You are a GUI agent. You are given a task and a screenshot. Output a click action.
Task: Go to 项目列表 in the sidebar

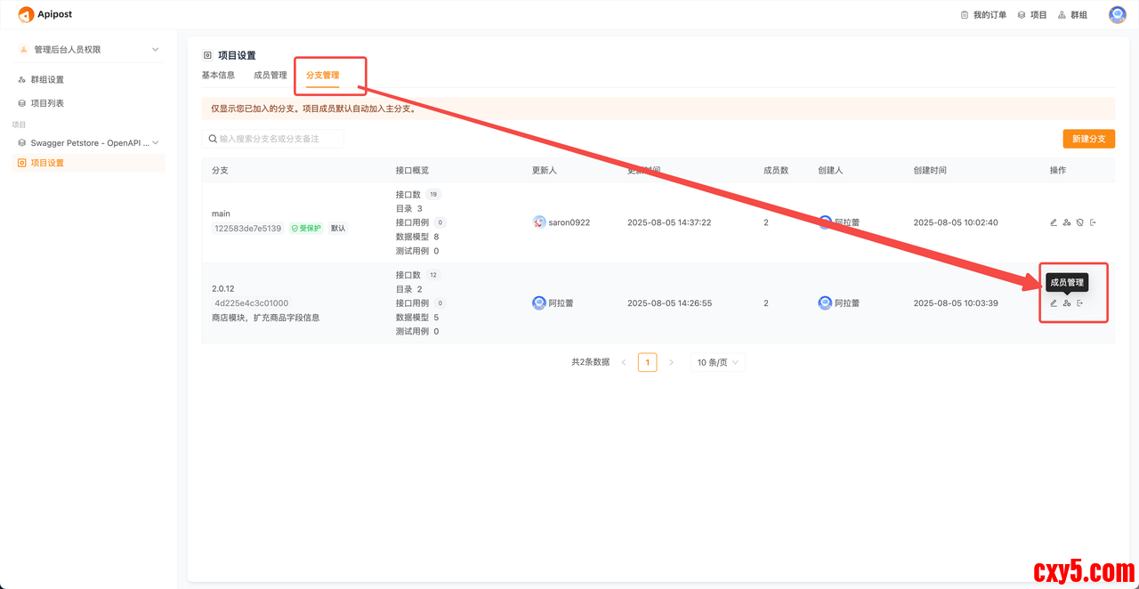47,103
